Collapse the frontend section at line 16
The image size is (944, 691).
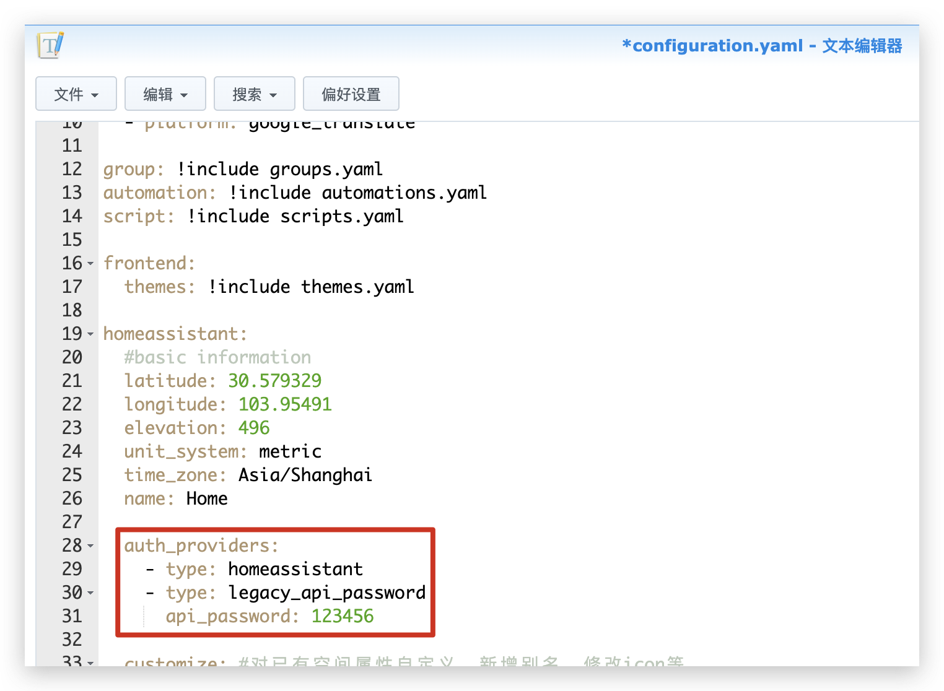90,263
